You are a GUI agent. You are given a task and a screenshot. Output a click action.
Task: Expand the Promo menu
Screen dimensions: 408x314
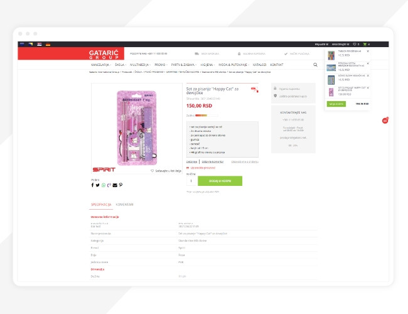coord(161,65)
